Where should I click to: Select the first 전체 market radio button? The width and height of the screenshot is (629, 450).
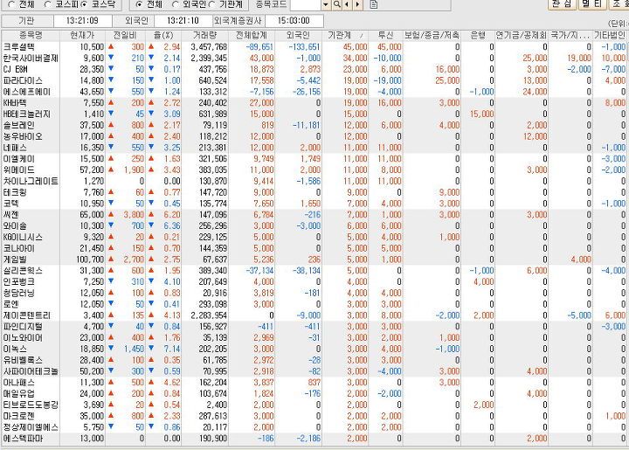11,4
